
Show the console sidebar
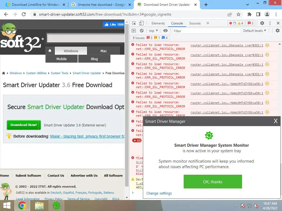(x=134, y=31)
